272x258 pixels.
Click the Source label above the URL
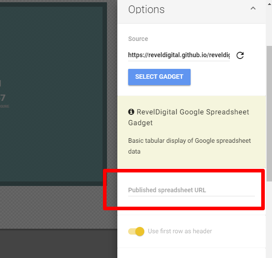point(138,39)
